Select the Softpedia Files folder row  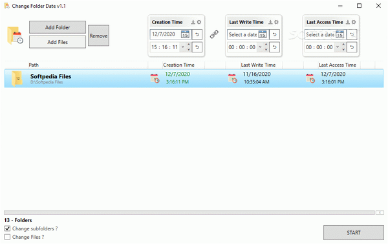pos(194,78)
